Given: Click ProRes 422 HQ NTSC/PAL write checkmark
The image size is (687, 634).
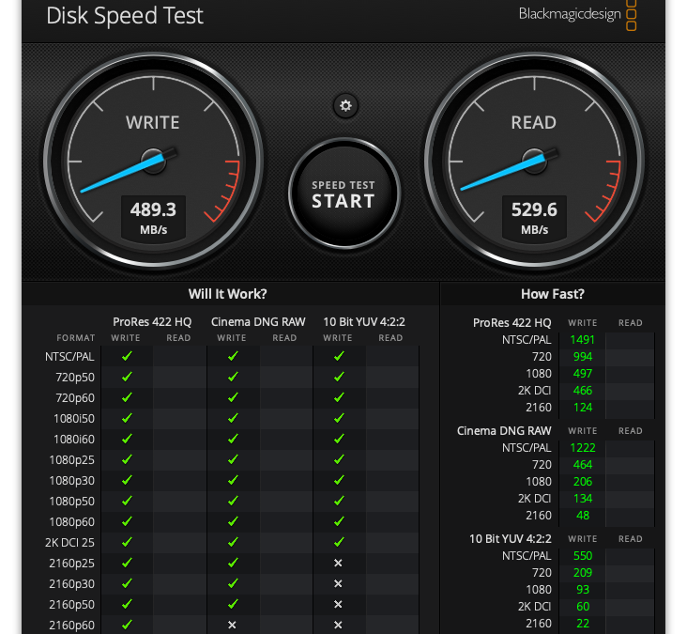Looking at the screenshot, I should (127, 357).
